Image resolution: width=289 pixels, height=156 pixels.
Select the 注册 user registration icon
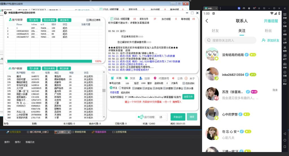(x=141, y=78)
